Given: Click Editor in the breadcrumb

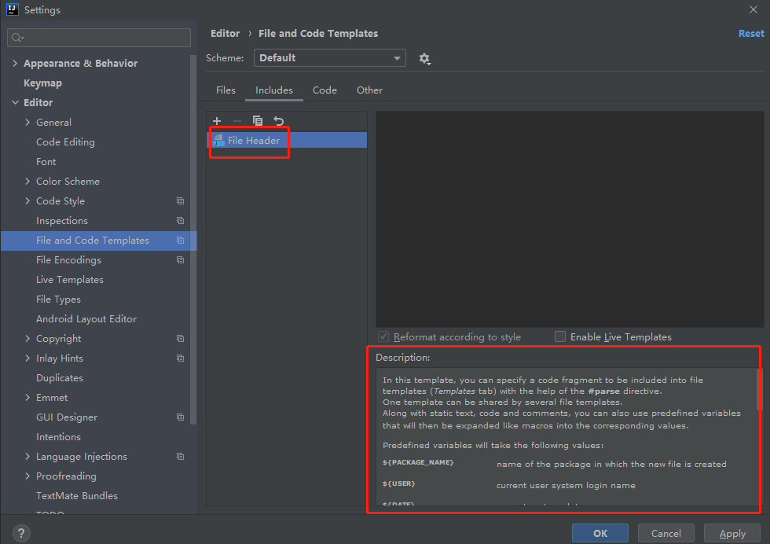Looking at the screenshot, I should tap(225, 34).
